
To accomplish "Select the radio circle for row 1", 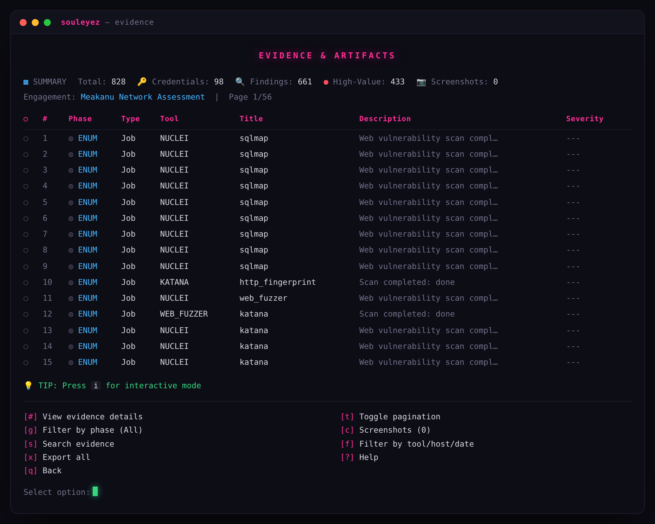I will [x=26, y=139].
